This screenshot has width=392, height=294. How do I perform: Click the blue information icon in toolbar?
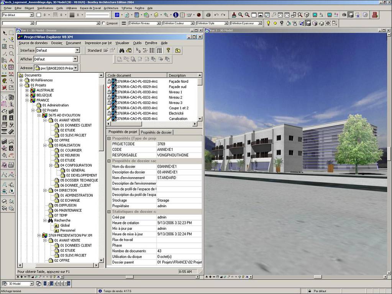point(175,15)
